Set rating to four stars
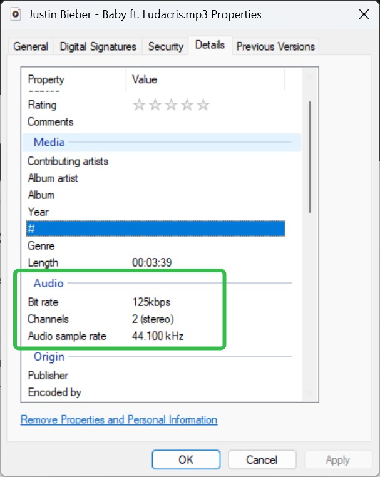Viewport: 380px width, 477px height. pos(187,105)
